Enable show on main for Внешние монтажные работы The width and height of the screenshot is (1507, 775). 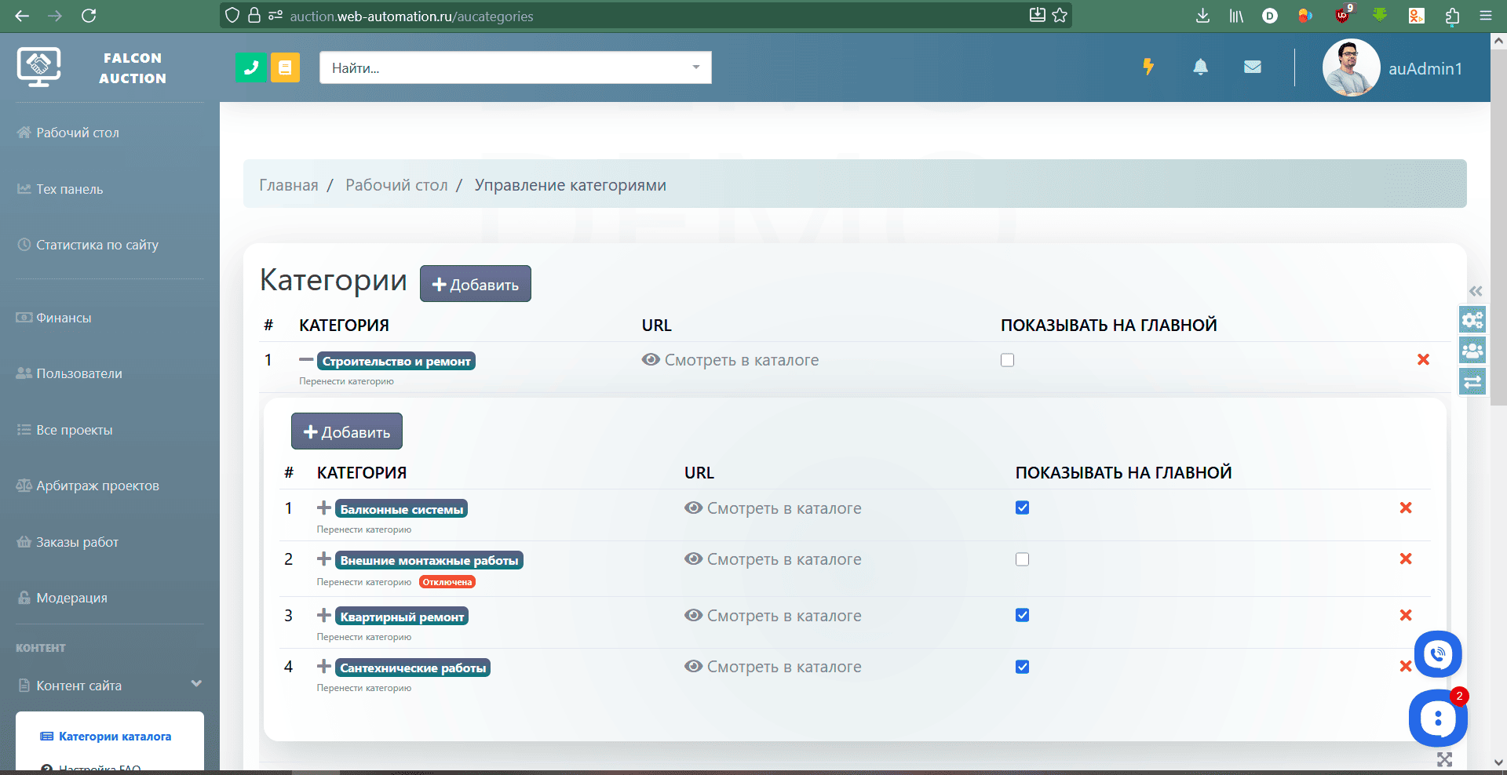(x=1022, y=559)
